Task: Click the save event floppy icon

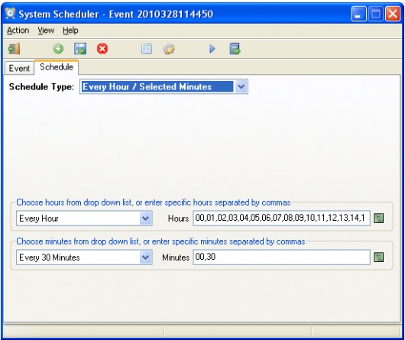Action: [80, 49]
